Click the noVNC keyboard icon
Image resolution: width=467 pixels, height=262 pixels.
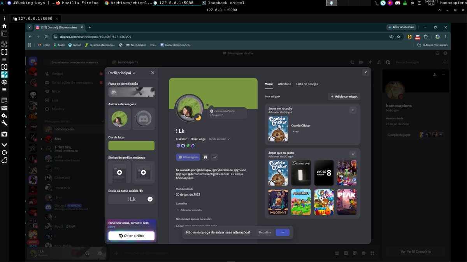pyautogui.click(x=4, y=108)
